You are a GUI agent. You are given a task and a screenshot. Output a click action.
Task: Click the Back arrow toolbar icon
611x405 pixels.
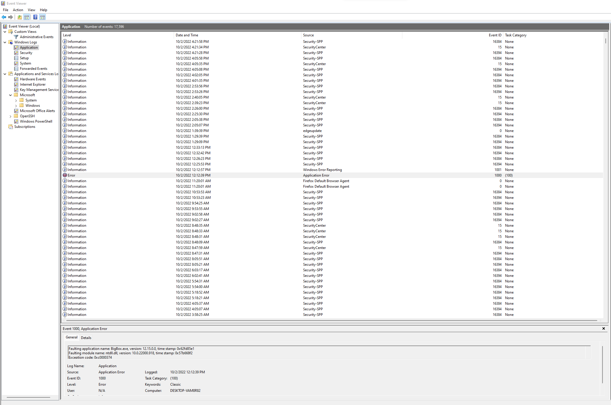(x=4, y=17)
